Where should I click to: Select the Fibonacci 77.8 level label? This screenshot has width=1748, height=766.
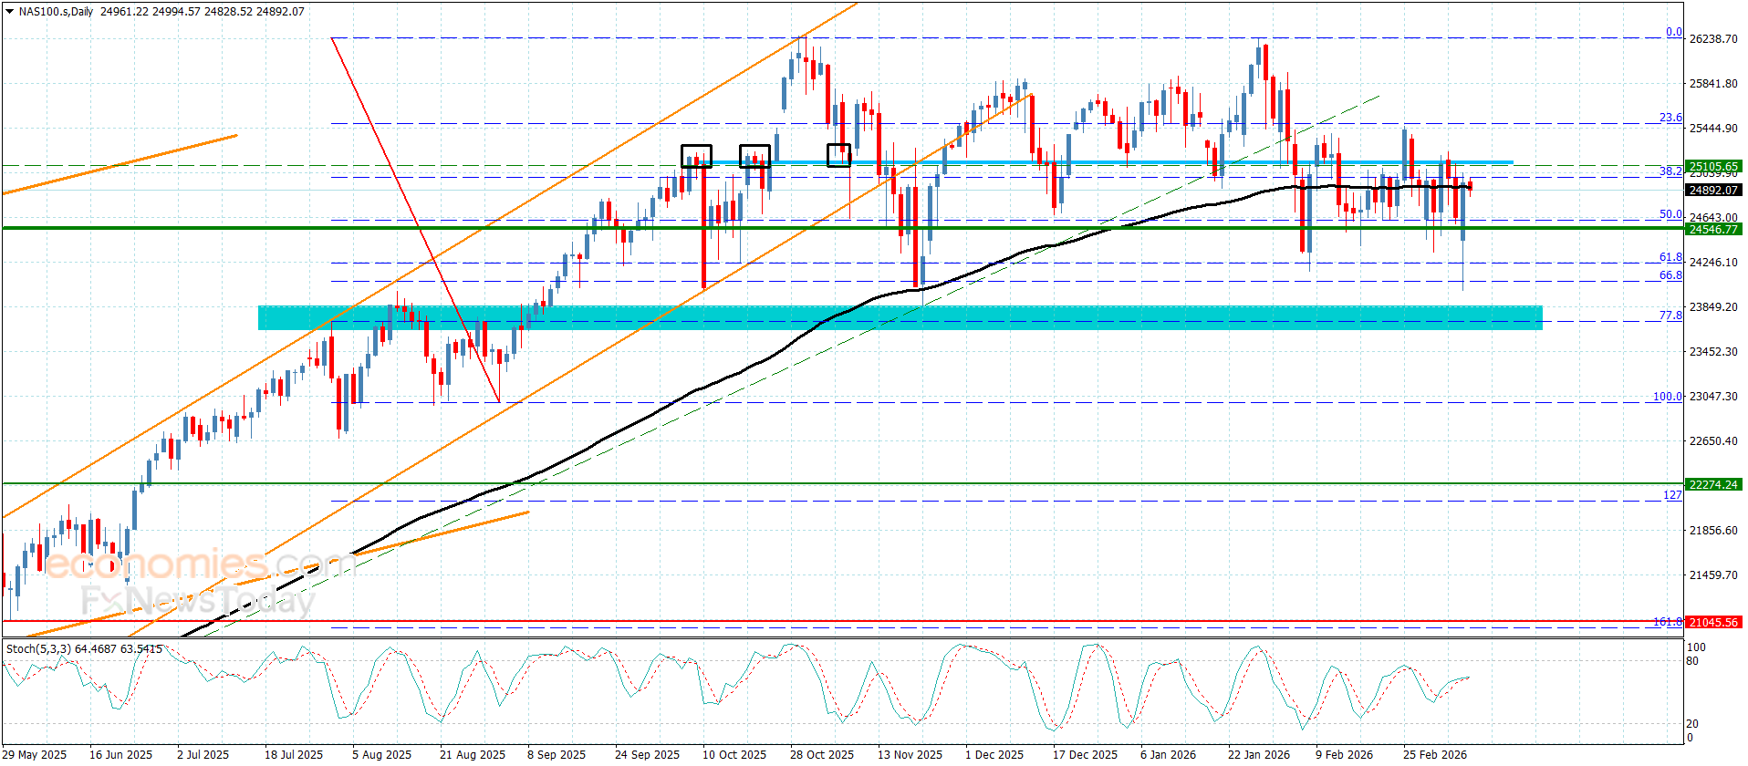click(x=1670, y=316)
